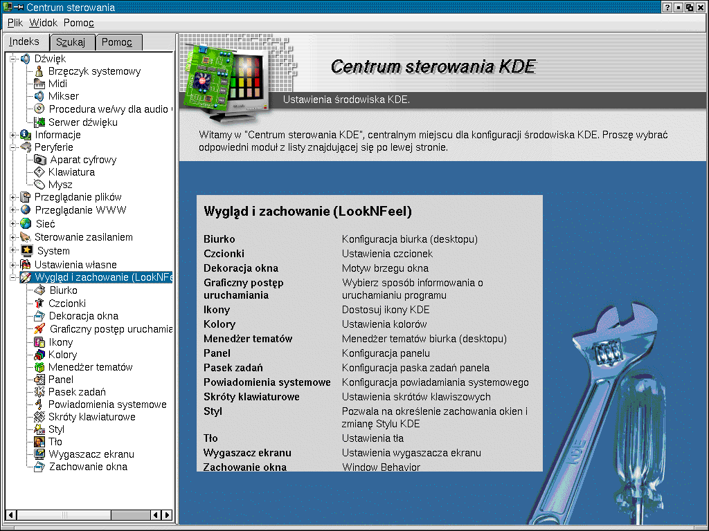This screenshot has width=709, height=531.
Task: Open the Biurko link in LookNFeel list
Action: tap(219, 239)
